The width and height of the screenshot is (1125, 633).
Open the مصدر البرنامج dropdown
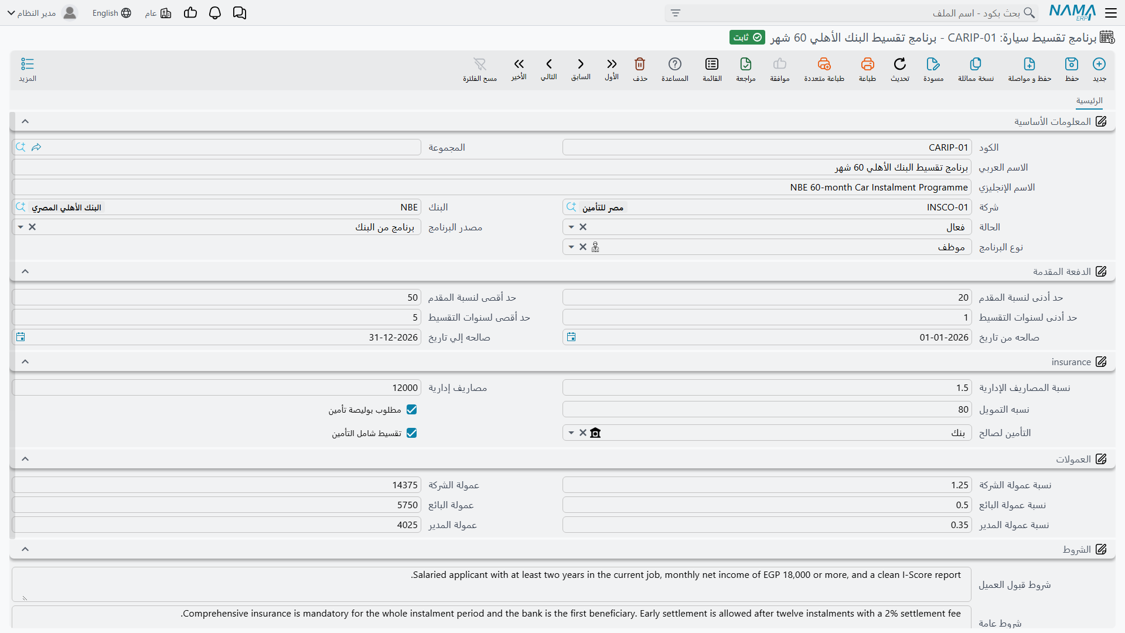(21, 227)
